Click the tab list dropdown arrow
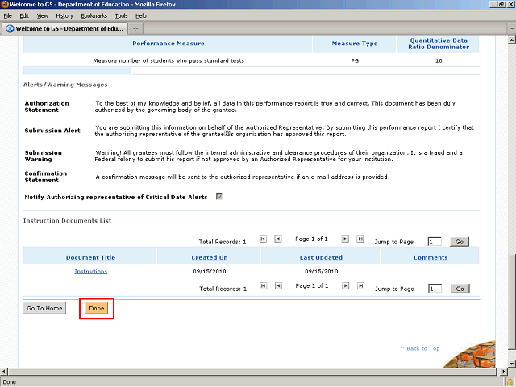Screen dimensions: 516x387 point(512,29)
